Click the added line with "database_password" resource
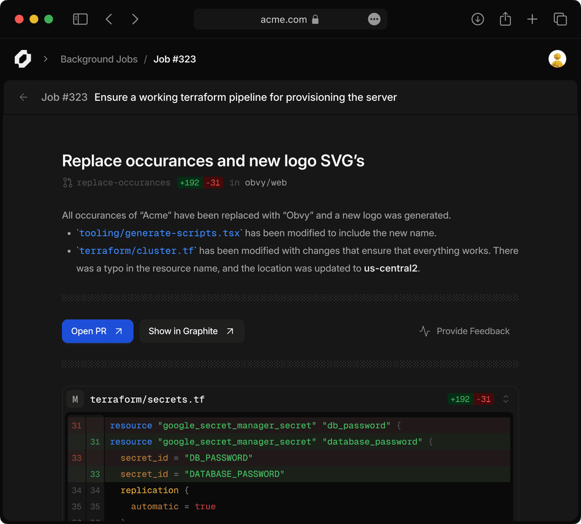The height and width of the screenshot is (524, 581). [289, 442]
